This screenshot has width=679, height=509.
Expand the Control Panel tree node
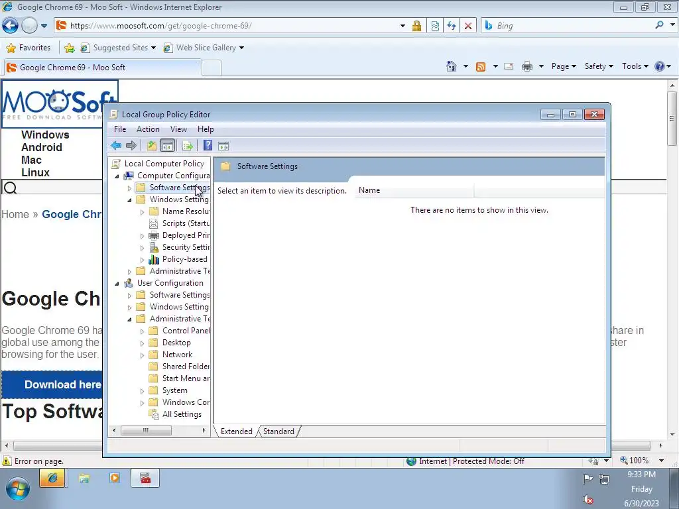click(x=142, y=331)
